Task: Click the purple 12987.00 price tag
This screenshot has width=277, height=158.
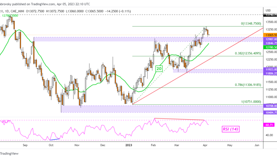Action: coord(270,39)
